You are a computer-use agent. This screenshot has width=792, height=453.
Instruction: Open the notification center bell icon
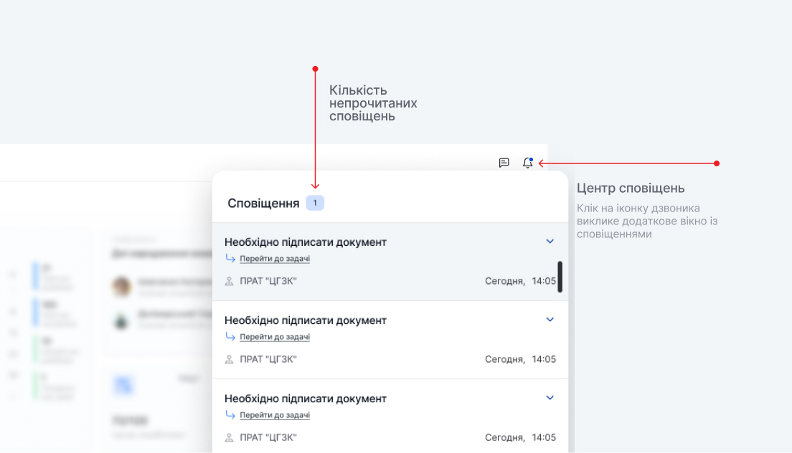click(x=528, y=163)
